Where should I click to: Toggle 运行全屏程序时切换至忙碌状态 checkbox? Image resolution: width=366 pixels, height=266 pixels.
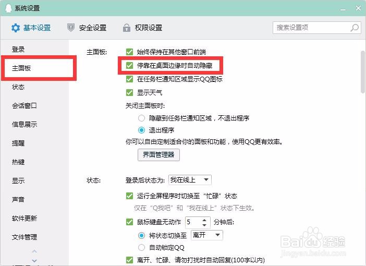tap(129, 196)
